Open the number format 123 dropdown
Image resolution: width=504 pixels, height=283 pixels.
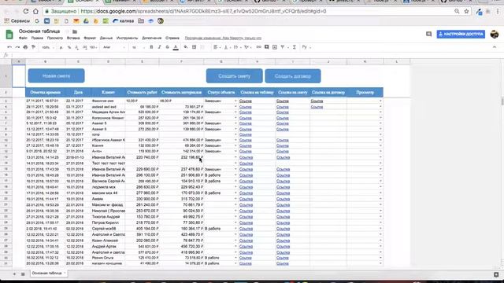(x=94, y=47)
